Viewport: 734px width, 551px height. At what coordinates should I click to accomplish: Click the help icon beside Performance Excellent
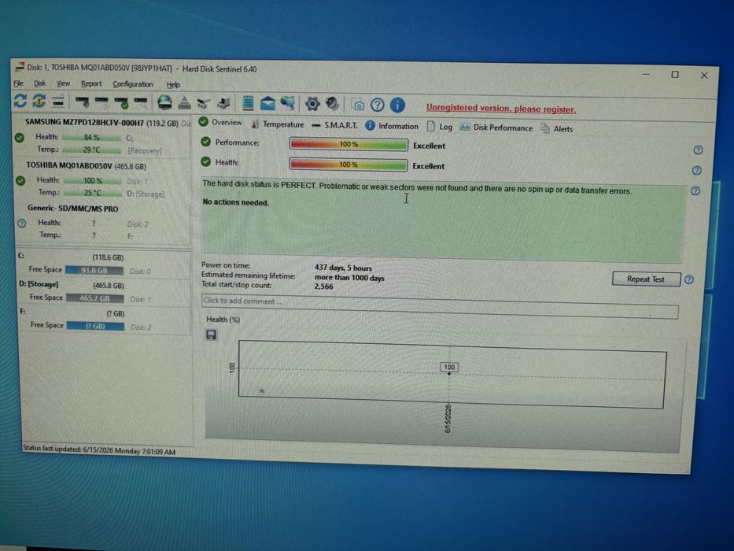698,150
